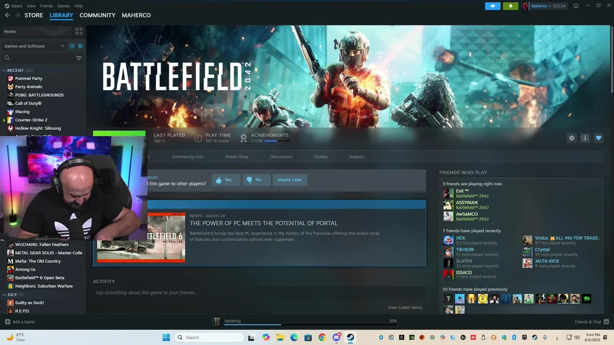Click the Windows Start button

pos(166,337)
